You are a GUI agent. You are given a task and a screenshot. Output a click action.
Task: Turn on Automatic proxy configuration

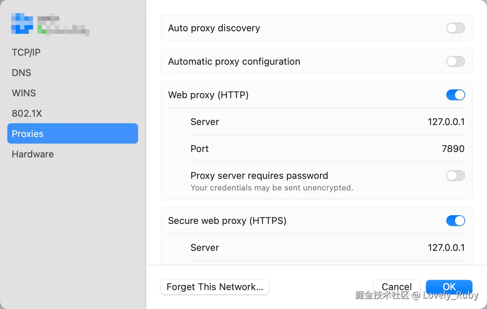click(455, 61)
